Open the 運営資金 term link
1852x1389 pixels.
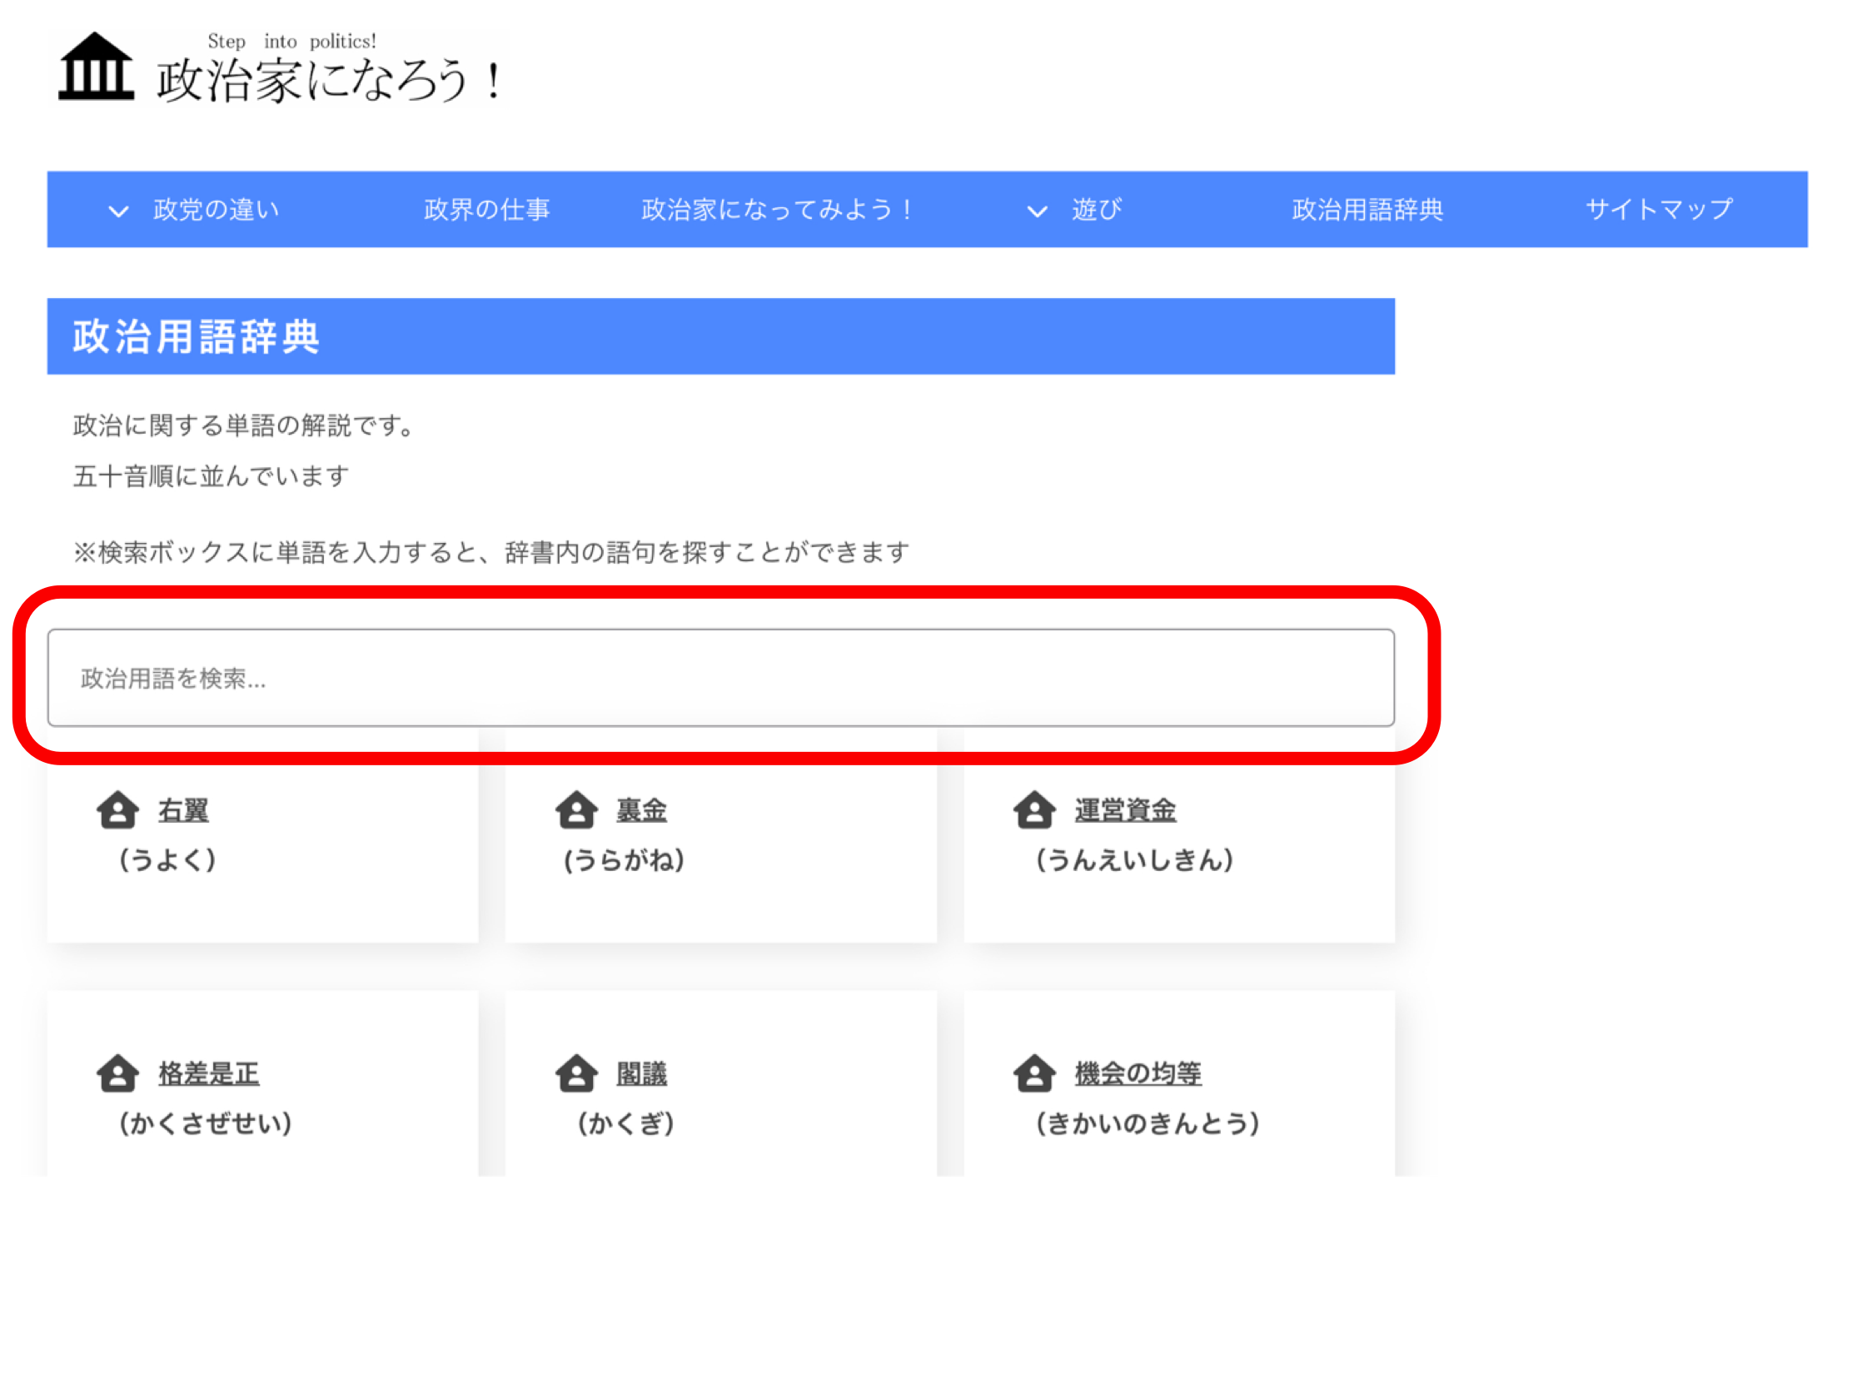pos(1124,810)
